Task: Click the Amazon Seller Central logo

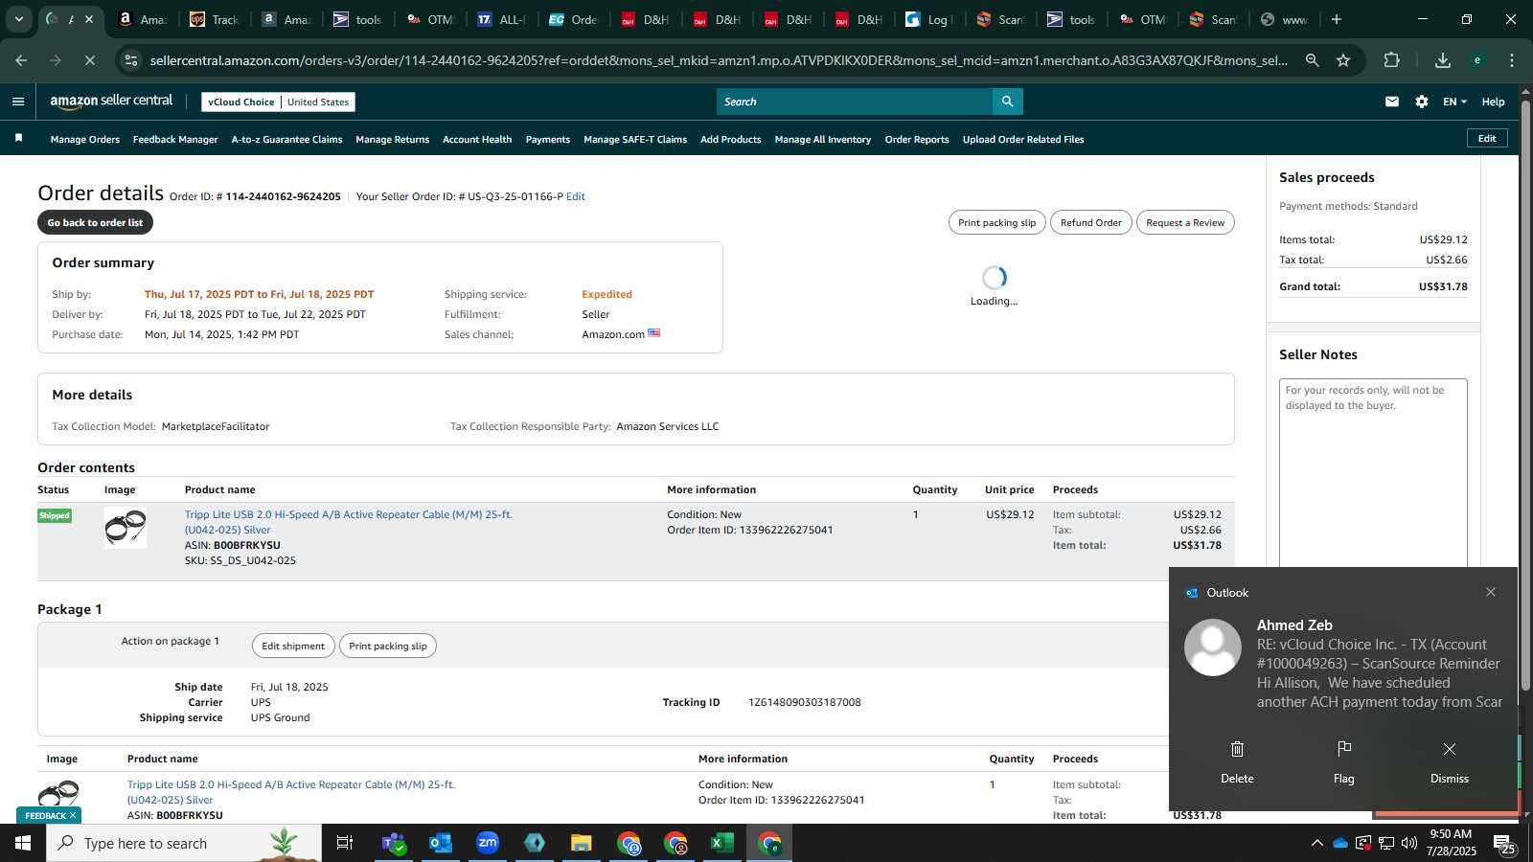Action: 111,102
